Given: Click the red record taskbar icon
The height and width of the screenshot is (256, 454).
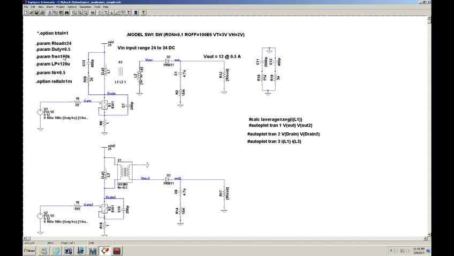Looking at the screenshot, I should pyautogui.click(x=117, y=251).
